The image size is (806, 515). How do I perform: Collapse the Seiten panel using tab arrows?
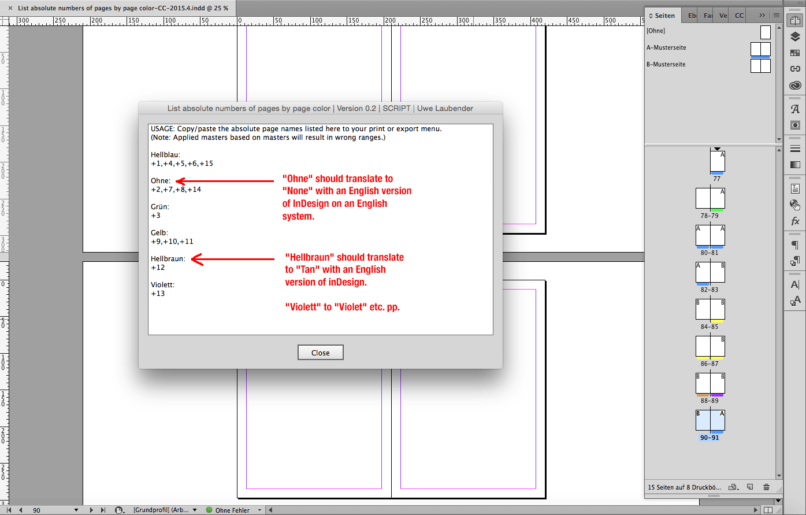coord(651,16)
